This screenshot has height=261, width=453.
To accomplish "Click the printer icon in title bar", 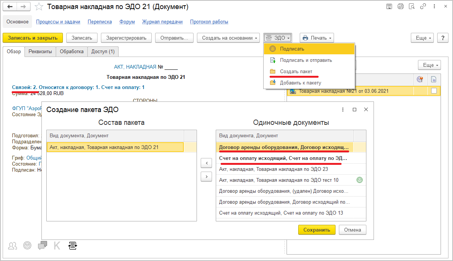I will (x=400, y=6).
